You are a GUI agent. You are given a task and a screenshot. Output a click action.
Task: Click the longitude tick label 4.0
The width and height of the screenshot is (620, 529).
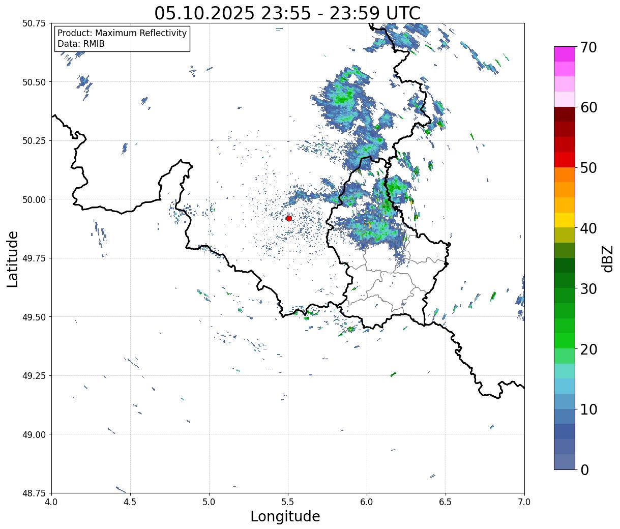51,502
